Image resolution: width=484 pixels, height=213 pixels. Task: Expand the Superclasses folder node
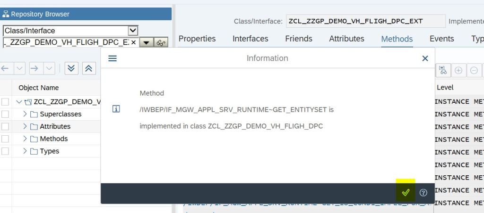coord(26,114)
